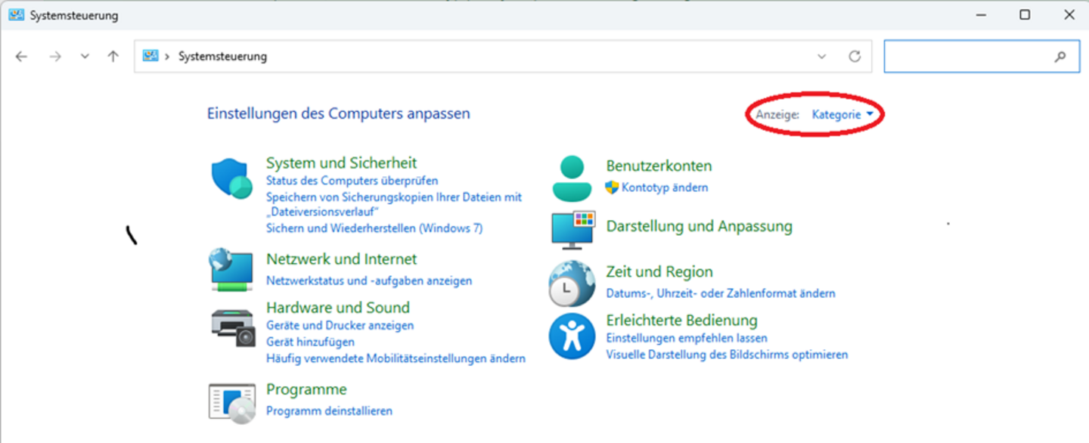Open Status des Computers überprüfen
1089x443 pixels.
tap(352, 181)
